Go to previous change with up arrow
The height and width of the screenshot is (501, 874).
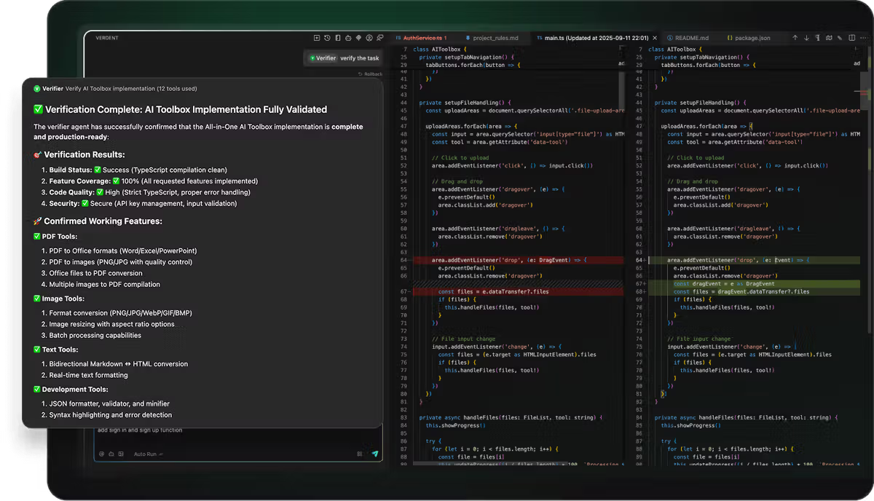click(x=795, y=38)
